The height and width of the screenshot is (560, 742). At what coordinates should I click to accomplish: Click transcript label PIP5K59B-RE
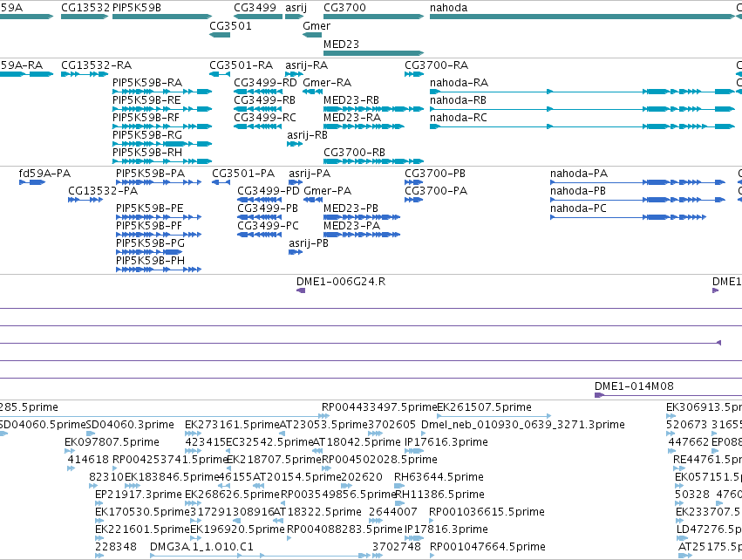(x=146, y=100)
